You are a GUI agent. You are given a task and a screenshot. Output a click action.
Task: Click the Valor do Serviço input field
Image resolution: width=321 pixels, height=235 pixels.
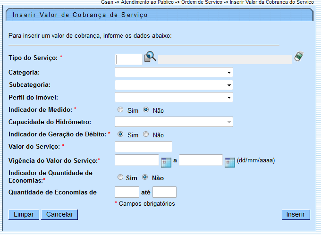tap(144, 147)
